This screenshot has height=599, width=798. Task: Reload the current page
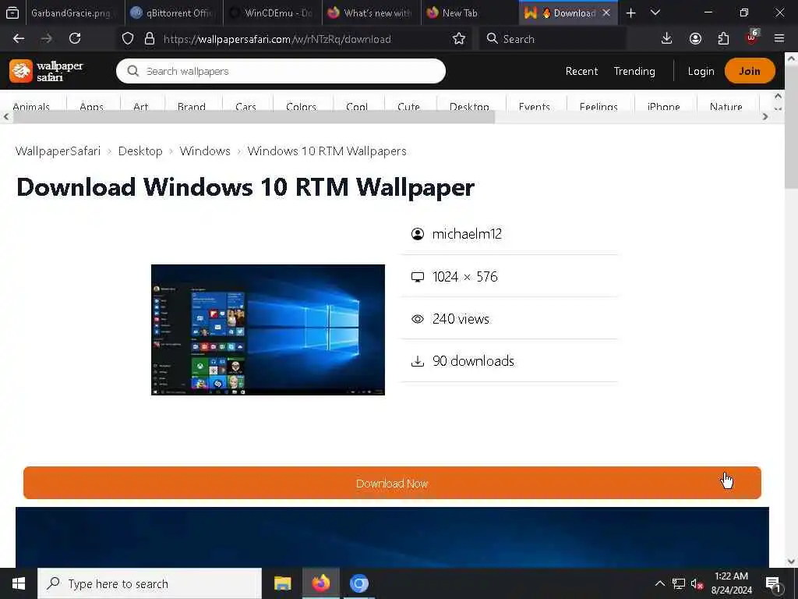point(75,39)
